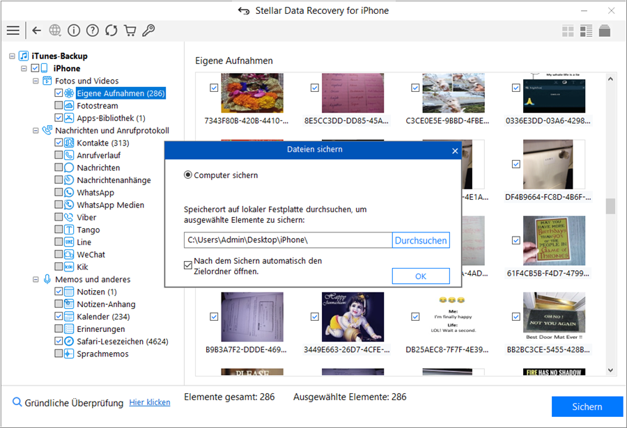Screen dimensions: 627x428
Task: Click the Kalender icon in tree
Action: coord(69,317)
